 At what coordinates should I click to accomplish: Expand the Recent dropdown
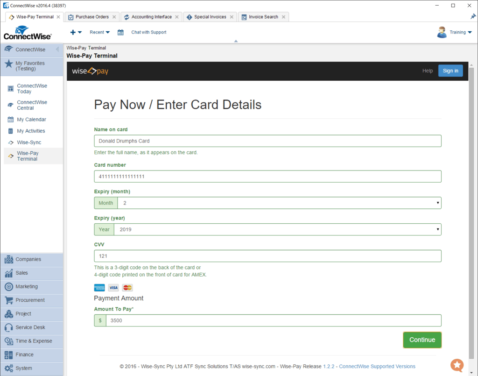(99, 32)
